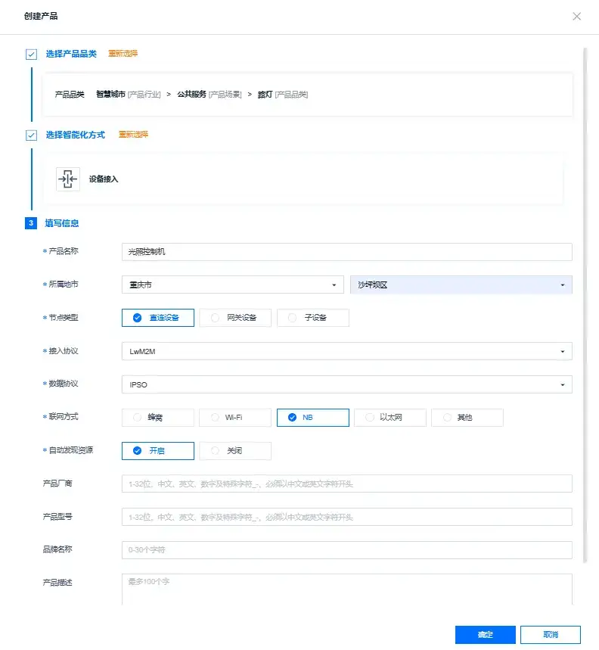599x650 pixels.
Task: Choose 其他 as the networking method
Action: [467, 418]
